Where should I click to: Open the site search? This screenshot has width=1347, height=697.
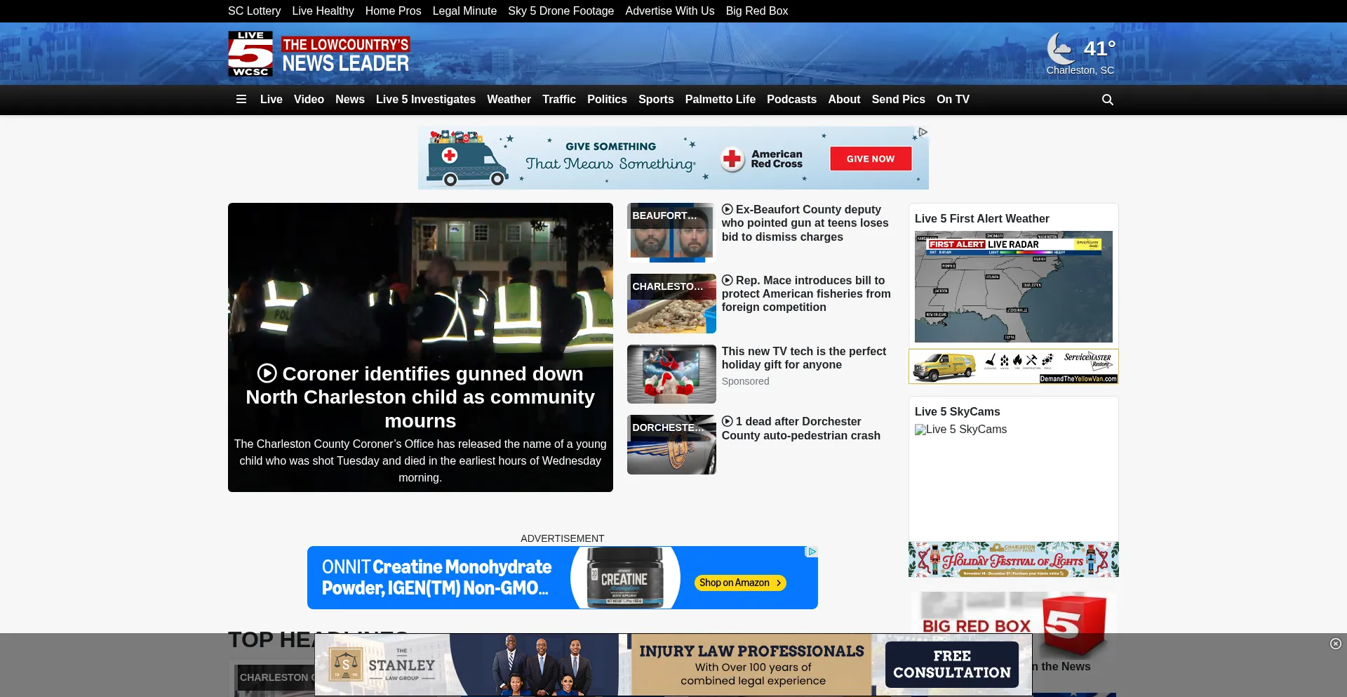click(x=1107, y=100)
